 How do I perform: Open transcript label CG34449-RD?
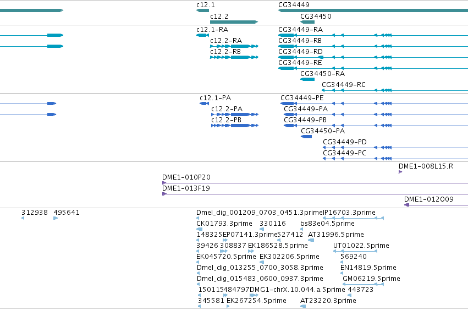(x=301, y=52)
